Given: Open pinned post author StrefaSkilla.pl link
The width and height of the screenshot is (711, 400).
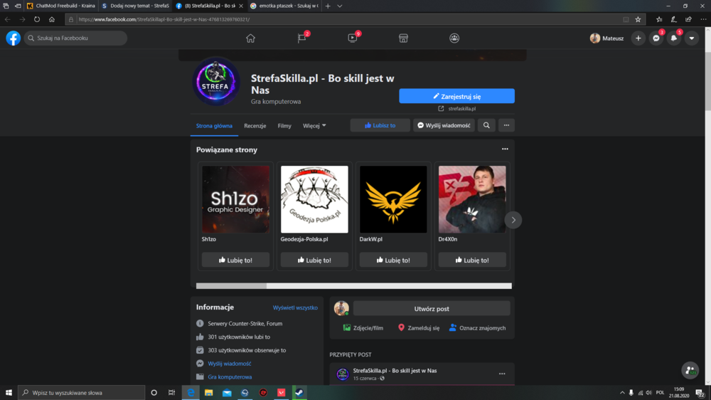Looking at the screenshot, I should pyautogui.click(x=395, y=371).
